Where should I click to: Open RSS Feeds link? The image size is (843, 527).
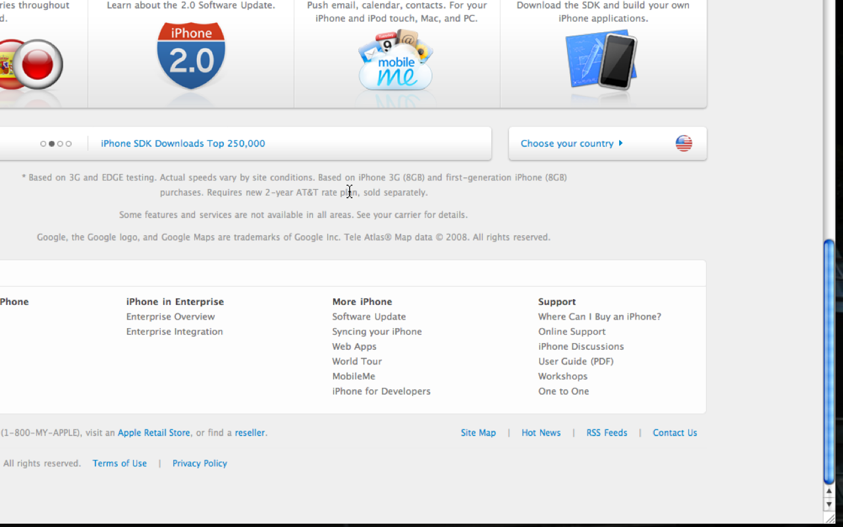[607, 433]
